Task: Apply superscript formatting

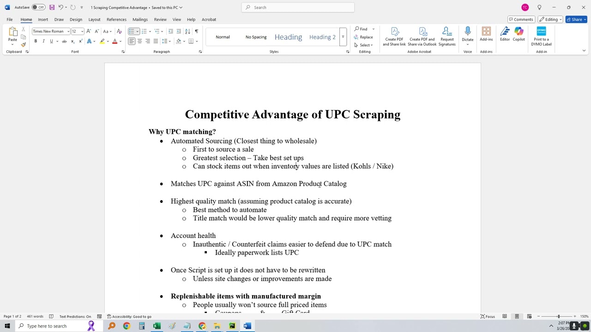Action: click(x=80, y=41)
